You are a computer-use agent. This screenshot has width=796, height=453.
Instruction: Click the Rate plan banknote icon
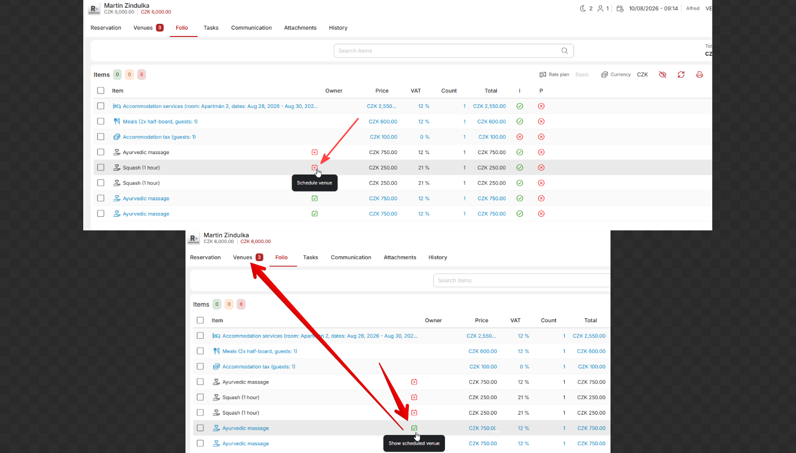(543, 75)
